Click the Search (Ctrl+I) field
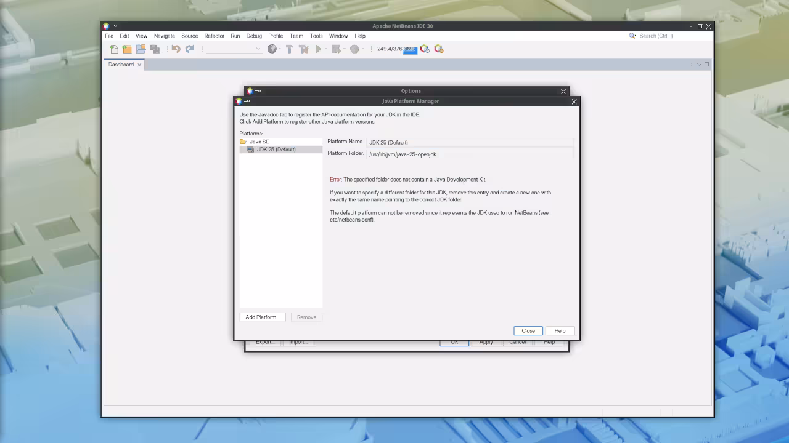The image size is (789, 443). pyautogui.click(x=674, y=36)
